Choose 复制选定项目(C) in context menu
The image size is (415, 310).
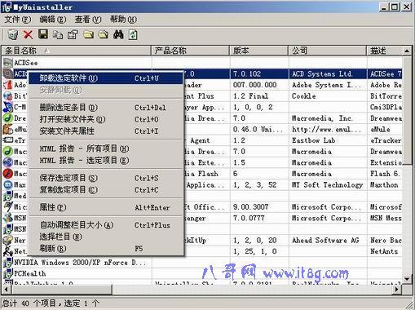[x=106, y=190]
